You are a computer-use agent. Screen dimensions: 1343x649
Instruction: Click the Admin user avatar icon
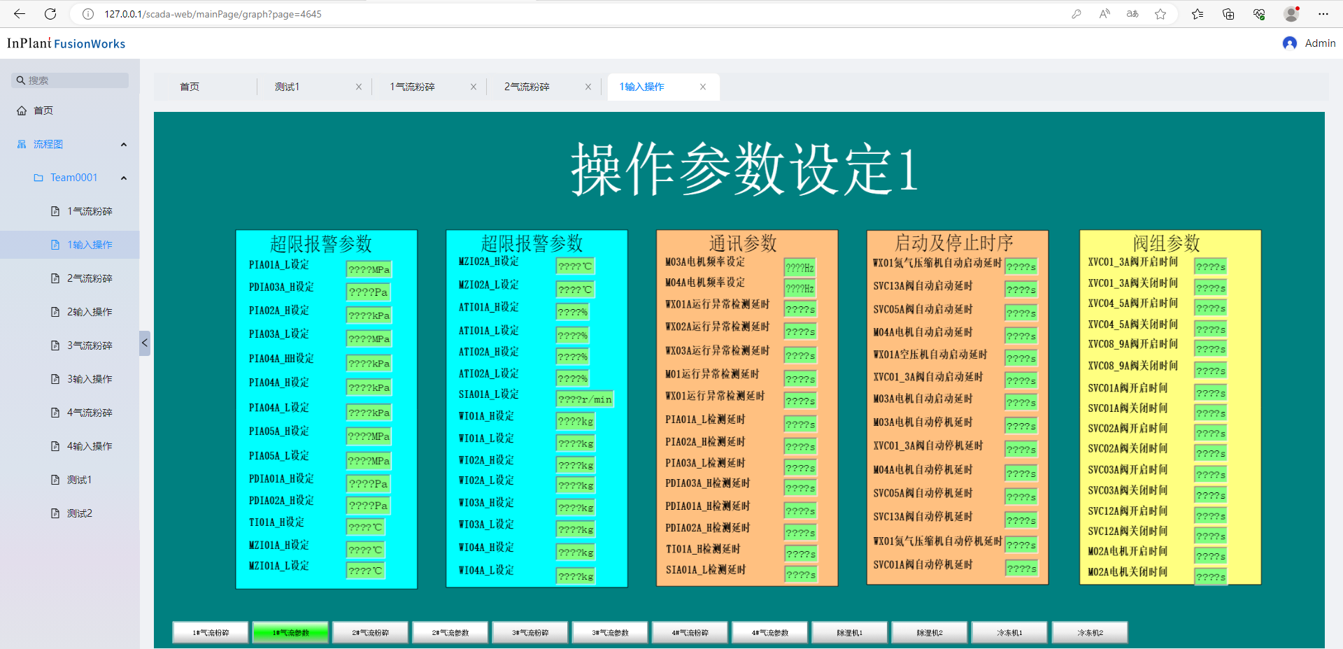click(1289, 43)
